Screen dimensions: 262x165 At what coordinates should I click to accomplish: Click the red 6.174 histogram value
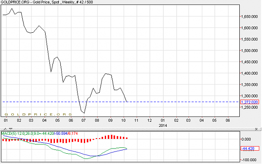(x=73, y=134)
